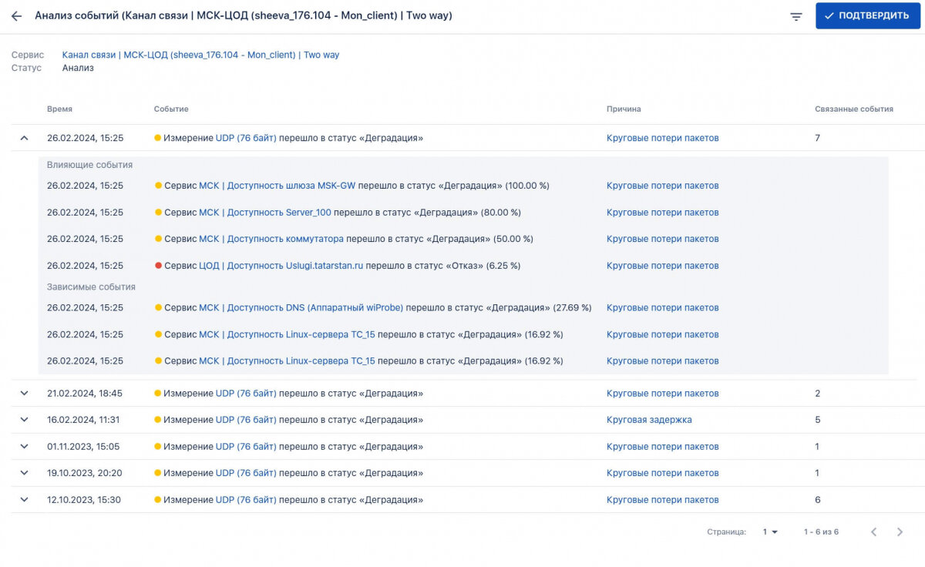925x567 pixels.
Task: Open the service link Канал связи | МСК-ЦОД
Action: point(200,55)
